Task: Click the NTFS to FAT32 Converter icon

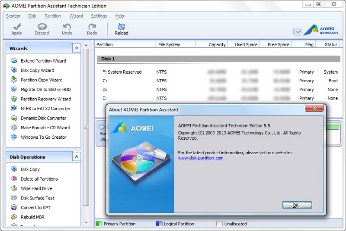Action: 14,108
